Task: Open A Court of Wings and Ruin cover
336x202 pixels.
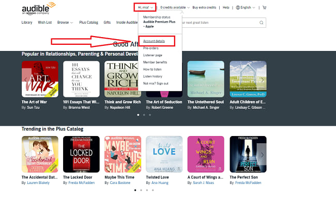Action: coord(206,155)
